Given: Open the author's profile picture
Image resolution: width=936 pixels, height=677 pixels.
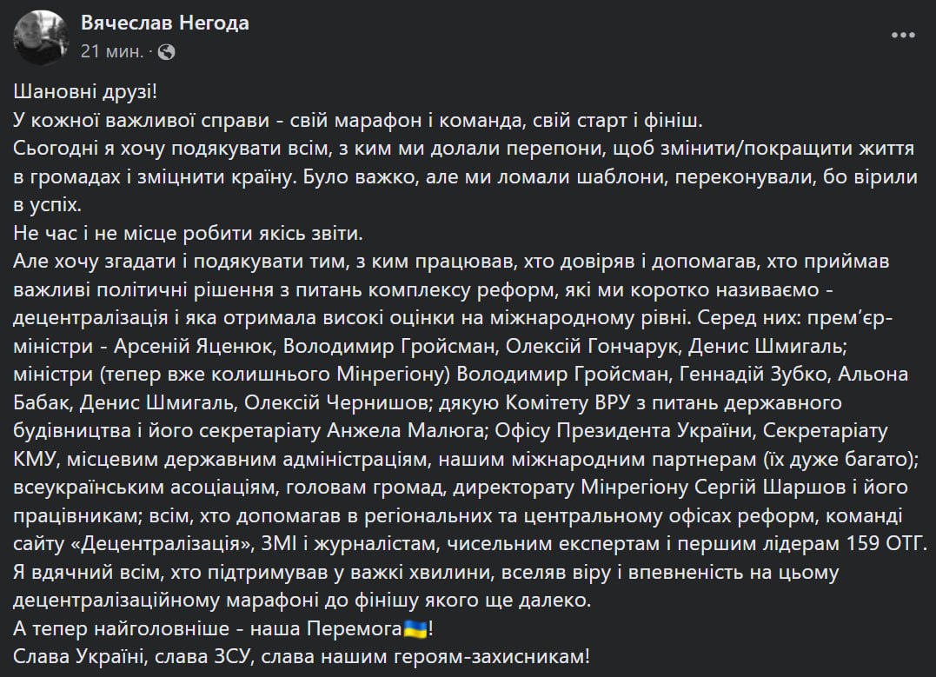Looking at the screenshot, I should pos(42,37).
